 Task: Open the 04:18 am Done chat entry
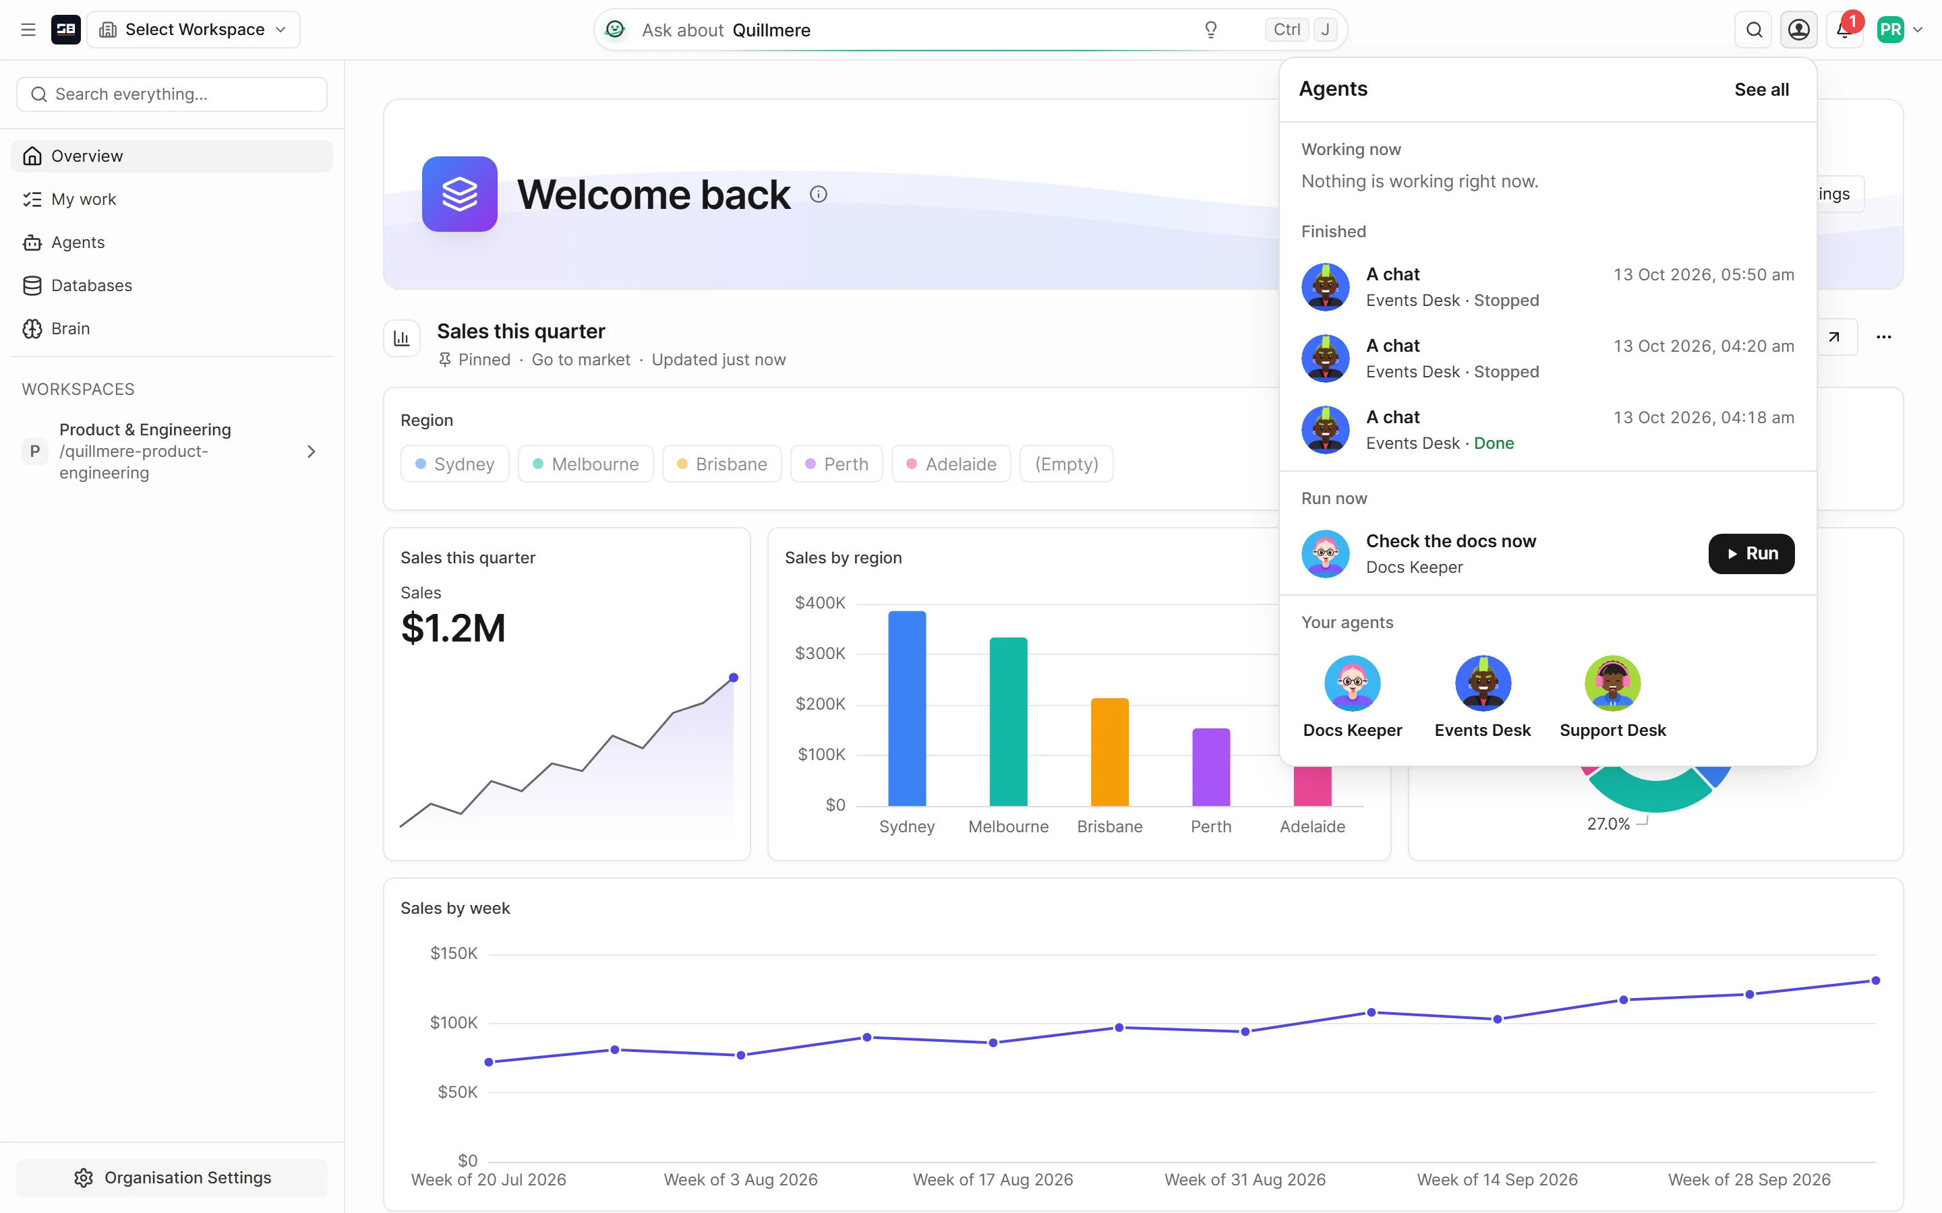pos(1548,430)
